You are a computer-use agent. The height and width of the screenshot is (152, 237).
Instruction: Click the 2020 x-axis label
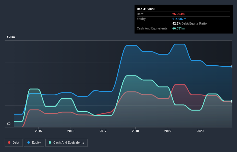[200, 131]
